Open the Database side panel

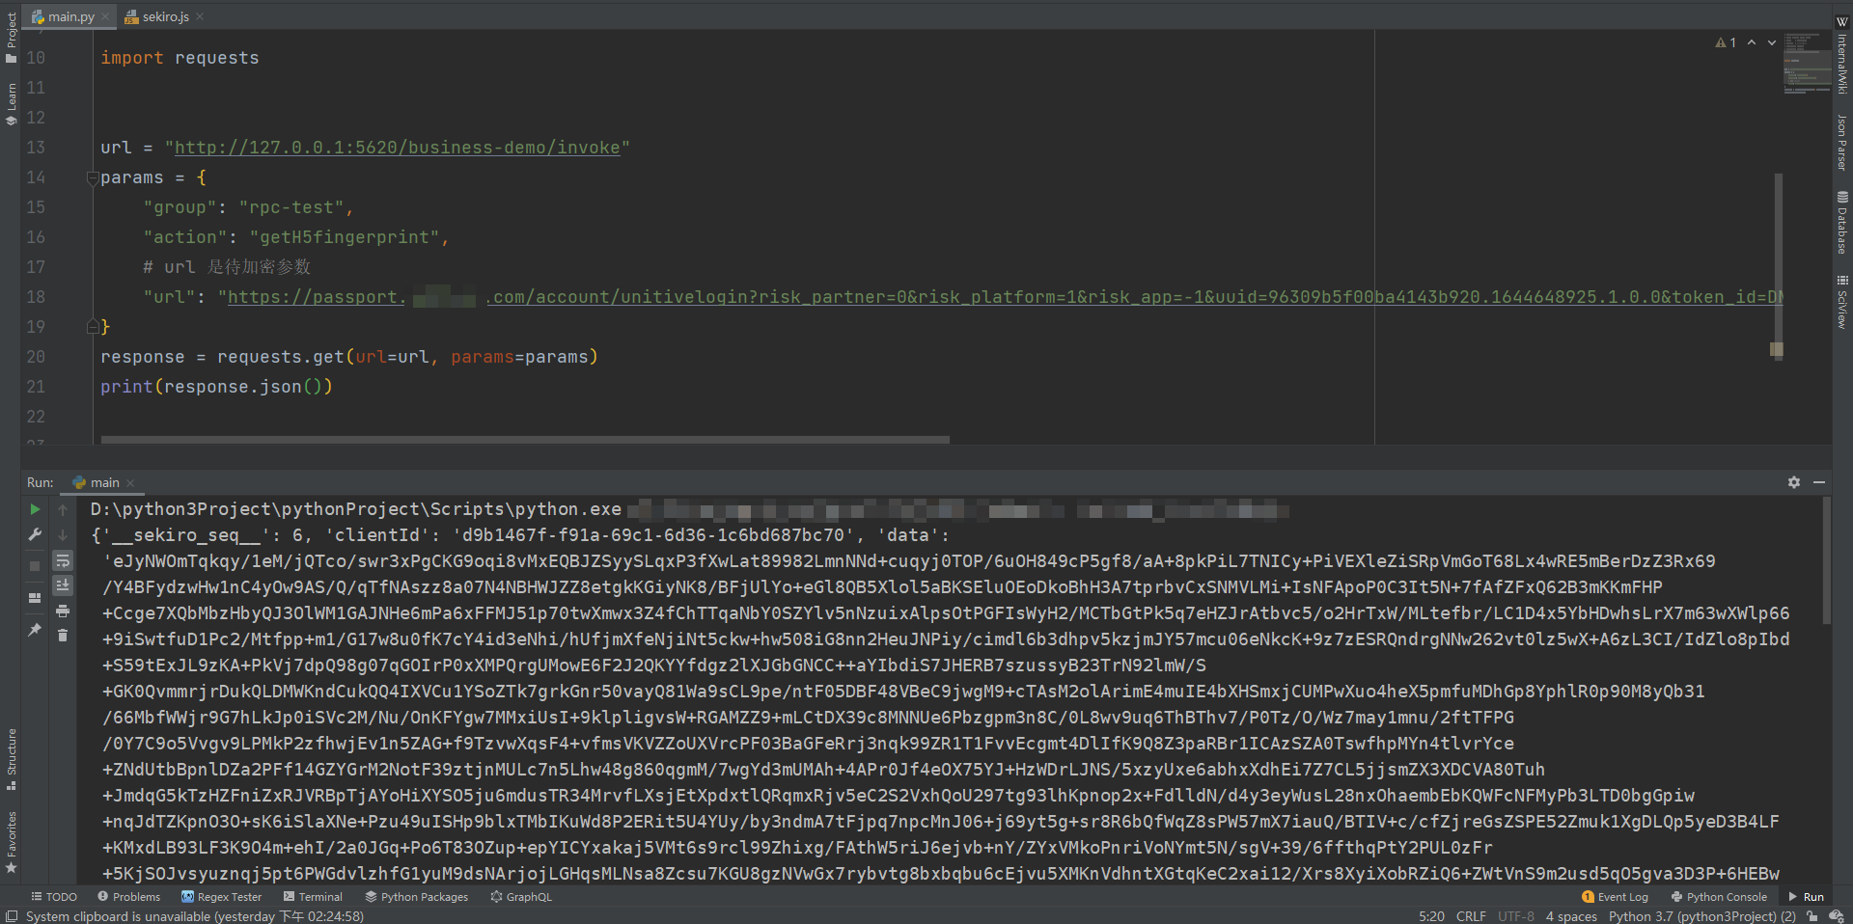pyautogui.click(x=1841, y=223)
